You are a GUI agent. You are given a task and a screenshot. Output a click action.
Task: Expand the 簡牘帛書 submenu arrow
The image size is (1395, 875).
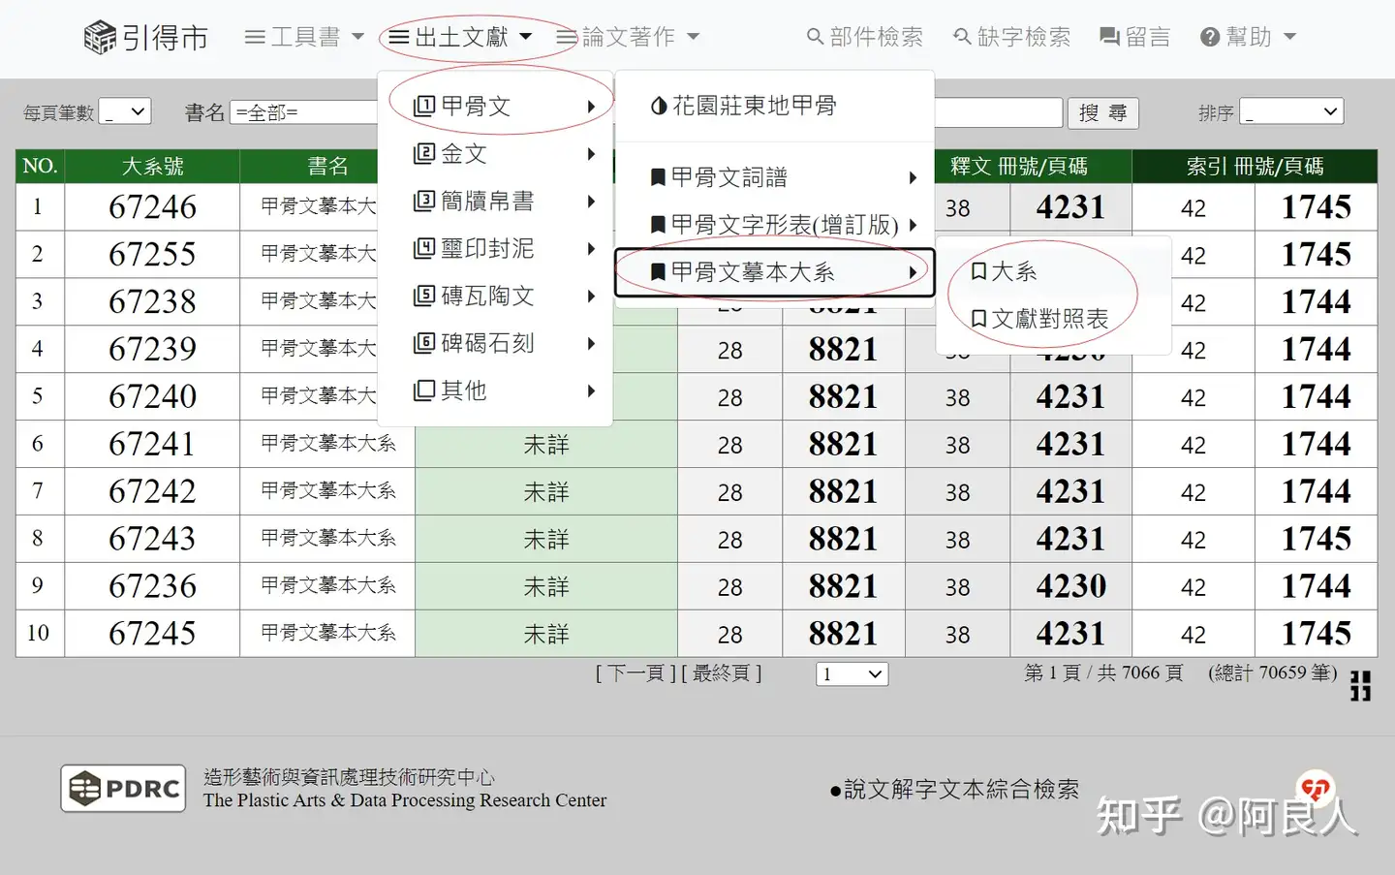click(591, 202)
